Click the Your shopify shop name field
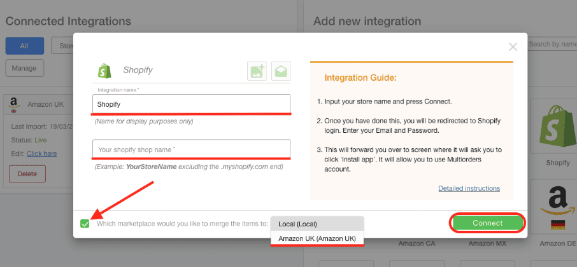Screen dimensions: 577x267 pos(191,149)
